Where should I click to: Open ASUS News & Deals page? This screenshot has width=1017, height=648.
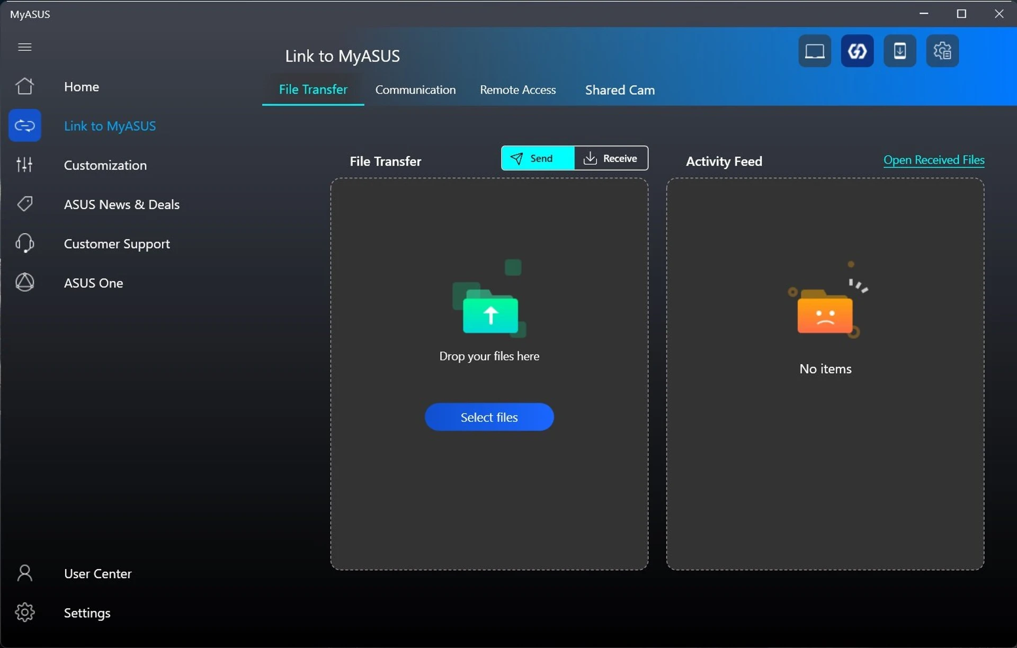click(121, 204)
